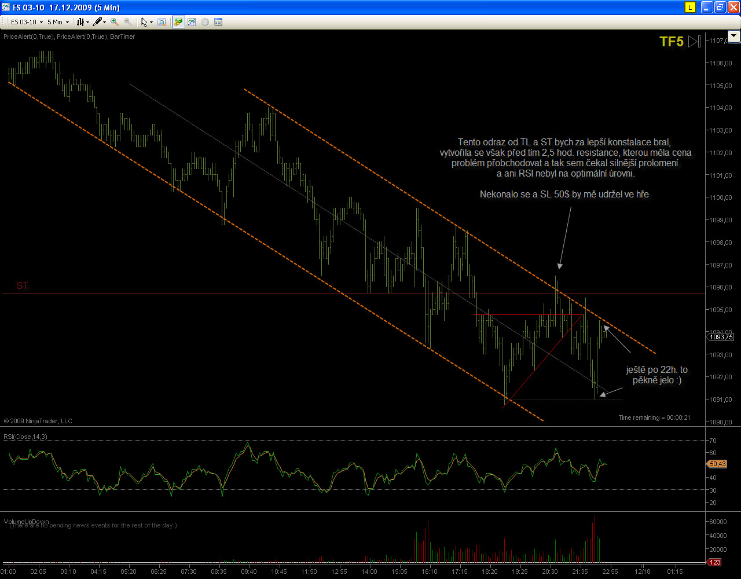The image size is (741, 579).
Task: Click the RSI(Close,14,3) indicator label
Action: pyautogui.click(x=25, y=437)
